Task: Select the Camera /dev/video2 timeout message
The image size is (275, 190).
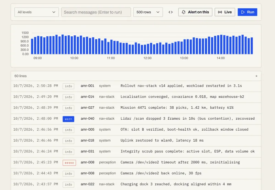Action: [x=180, y=162]
